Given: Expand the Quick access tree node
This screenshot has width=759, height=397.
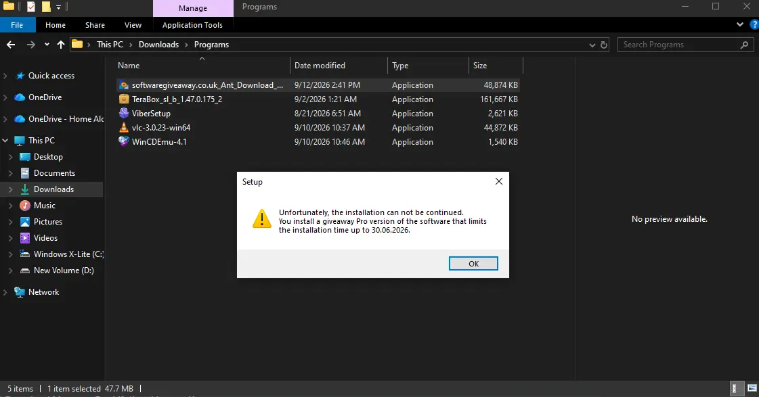Looking at the screenshot, I should tap(5, 76).
